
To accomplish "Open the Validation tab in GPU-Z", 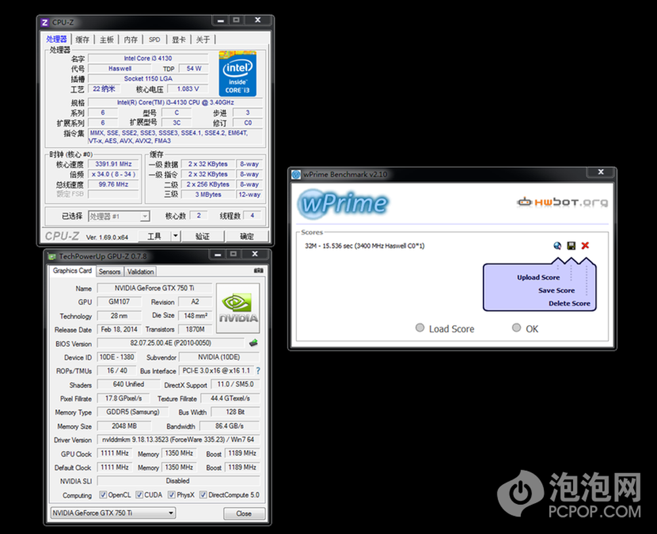I will tap(141, 271).
